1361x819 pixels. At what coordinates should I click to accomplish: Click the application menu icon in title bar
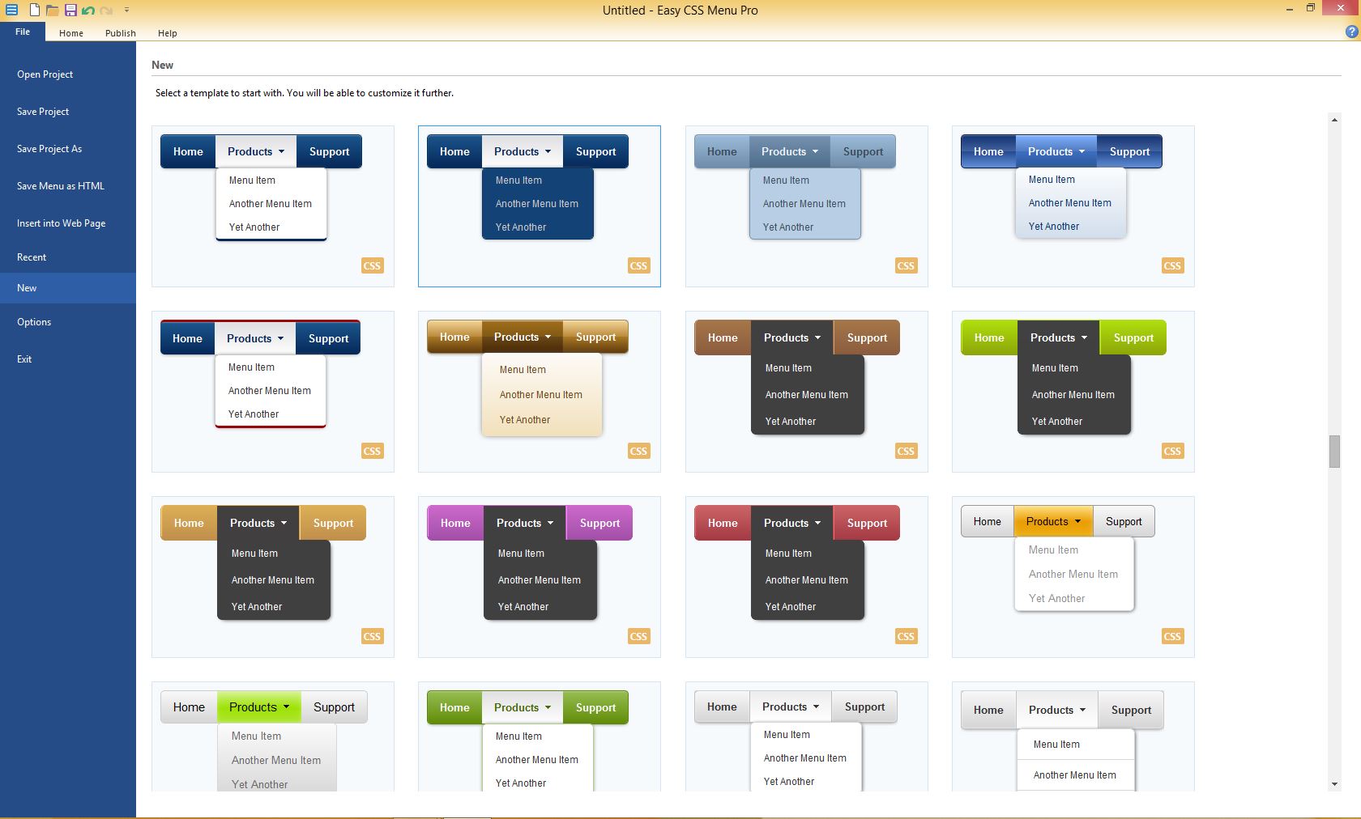11,10
